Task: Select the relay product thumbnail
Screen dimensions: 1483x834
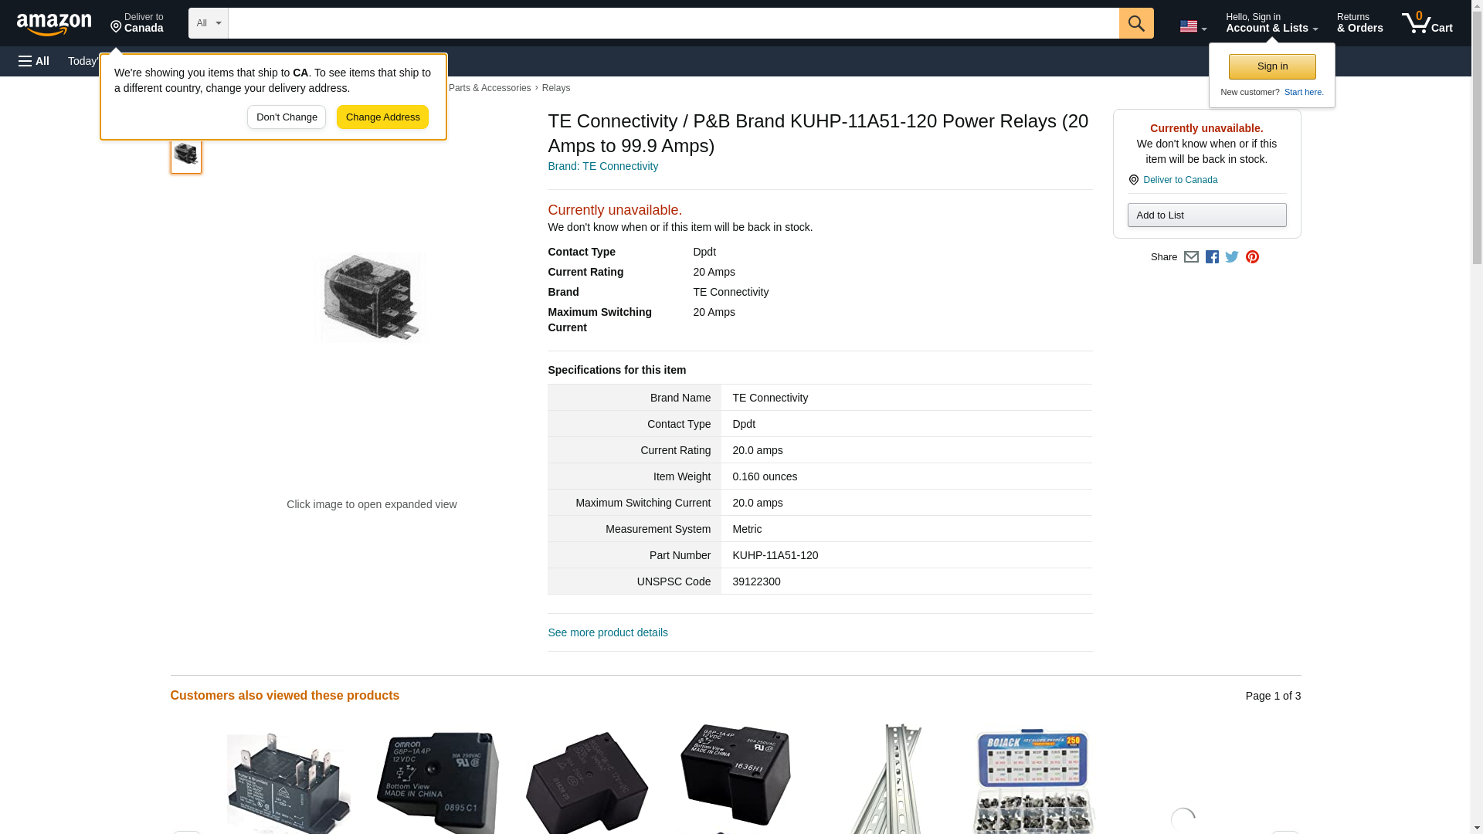Action: 186,154
